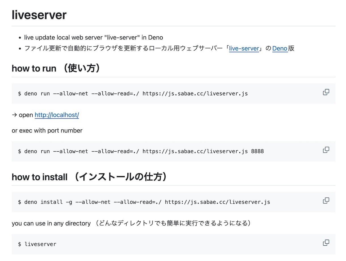Click the command text ending in 8888

point(141,151)
